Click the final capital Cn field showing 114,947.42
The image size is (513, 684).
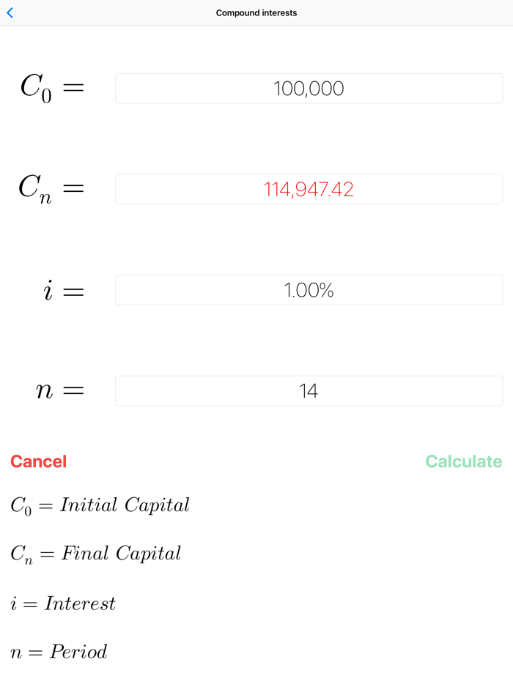[x=309, y=189]
